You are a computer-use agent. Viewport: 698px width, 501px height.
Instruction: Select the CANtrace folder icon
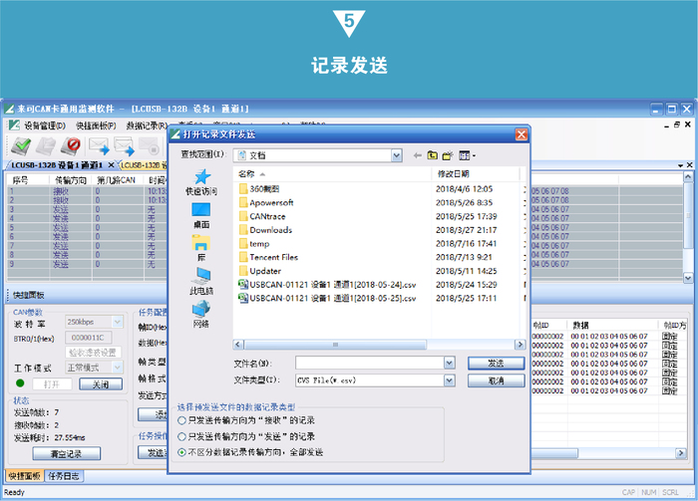[243, 216]
